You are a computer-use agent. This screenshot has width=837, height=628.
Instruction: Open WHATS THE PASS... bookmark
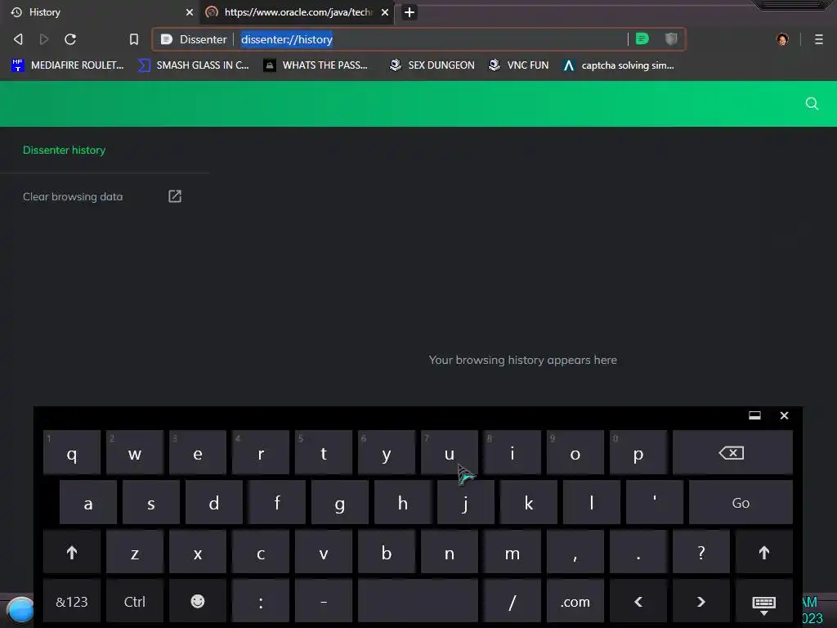316,65
